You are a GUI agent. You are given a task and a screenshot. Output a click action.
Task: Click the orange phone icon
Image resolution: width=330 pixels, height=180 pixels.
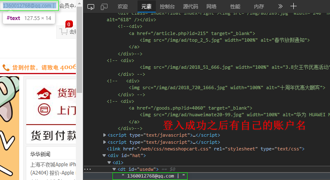(6, 67)
